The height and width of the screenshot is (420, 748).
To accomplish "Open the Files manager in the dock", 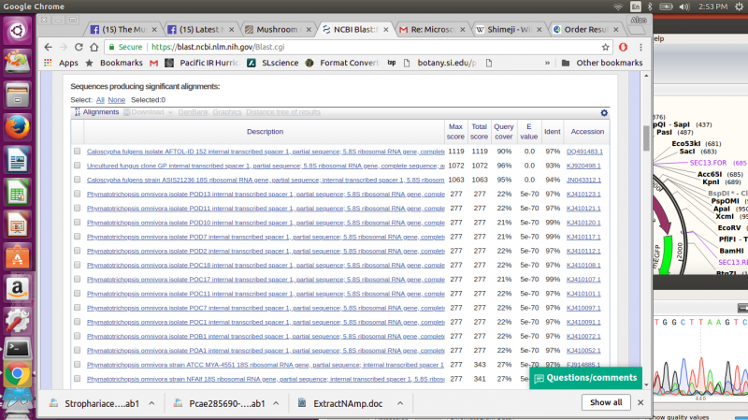I will [18, 95].
